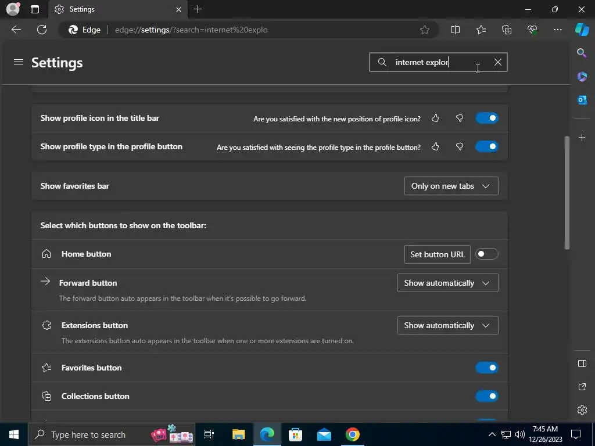The width and height of the screenshot is (595, 446).
Task: Click the Edge site identity badge
Action: pos(84,30)
